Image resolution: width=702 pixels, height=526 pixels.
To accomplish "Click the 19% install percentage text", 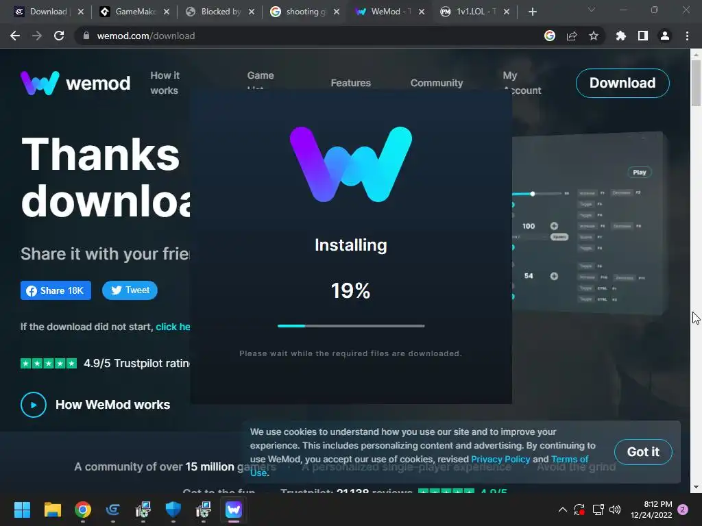I will pyautogui.click(x=350, y=290).
